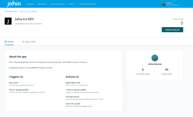Screen dimensions: 193x117
Task: Click the 4 Connectors built stat
Action: pos(143,72)
